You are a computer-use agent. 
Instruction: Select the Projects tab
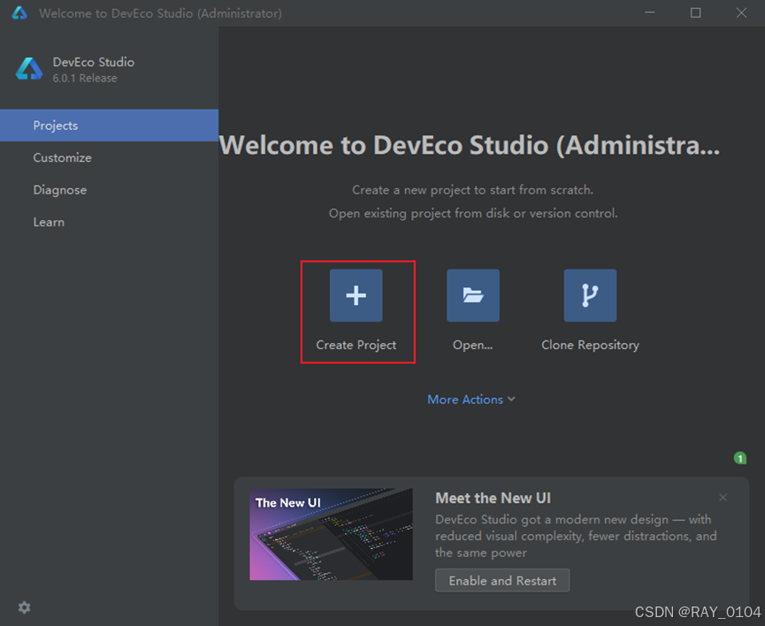click(x=110, y=126)
